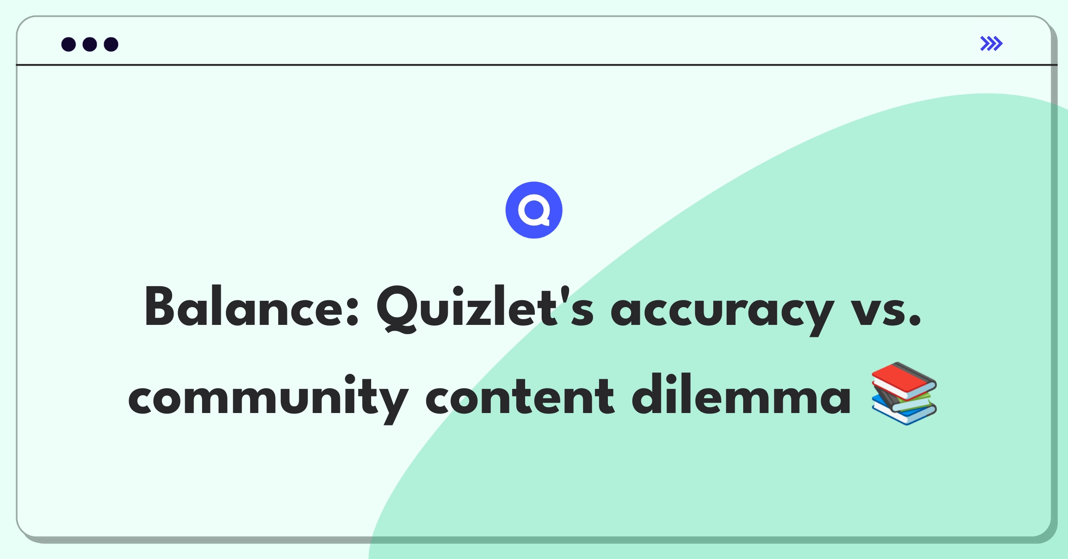Screen dimensions: 1068x559
Task: Click the Quizlet Q logo icon
Action: click(x=533, y=212)
